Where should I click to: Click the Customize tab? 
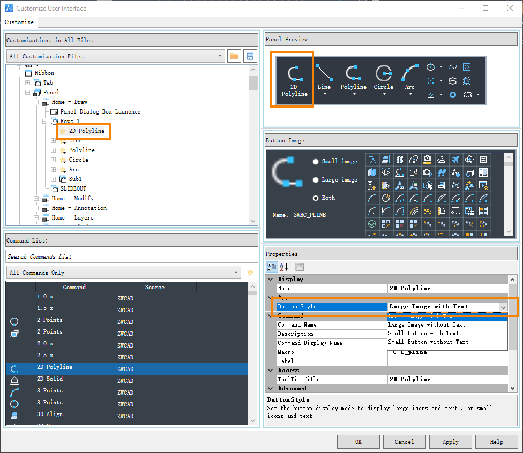[19, 22]
